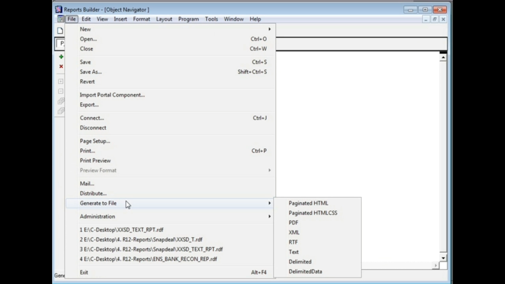Expand the New submenu

85,29
